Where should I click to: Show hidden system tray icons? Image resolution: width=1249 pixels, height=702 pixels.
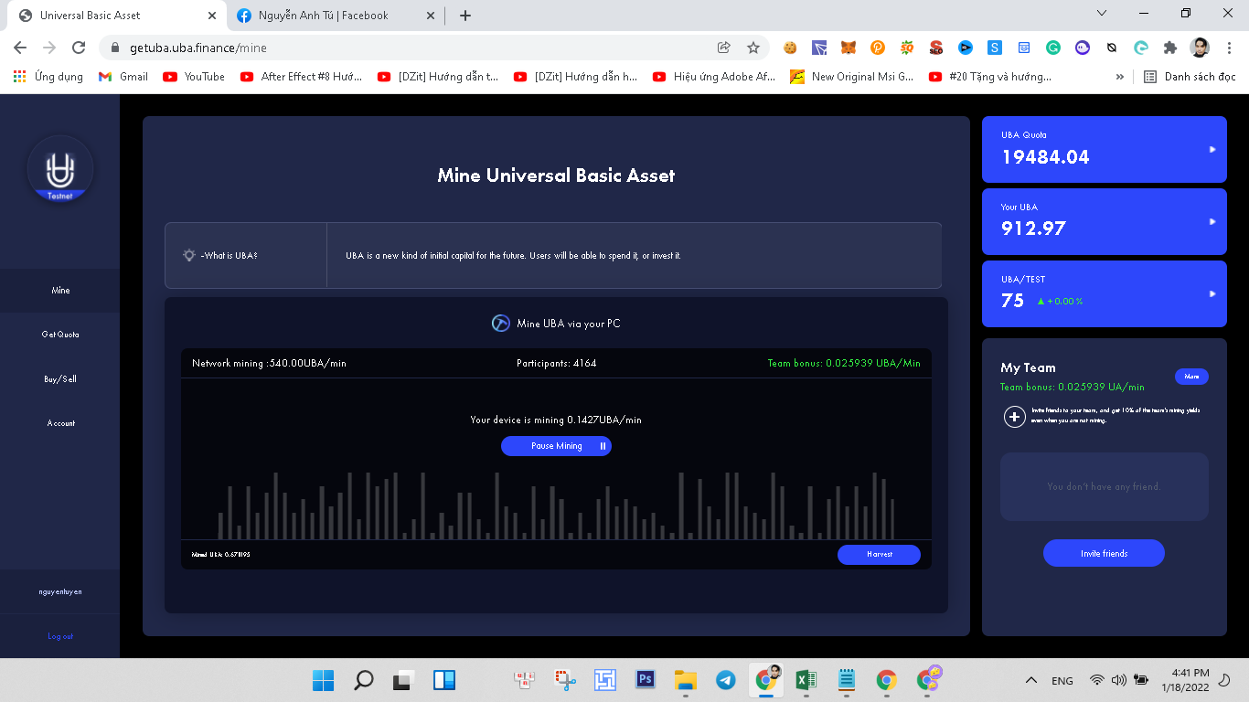pos(1031,680)
